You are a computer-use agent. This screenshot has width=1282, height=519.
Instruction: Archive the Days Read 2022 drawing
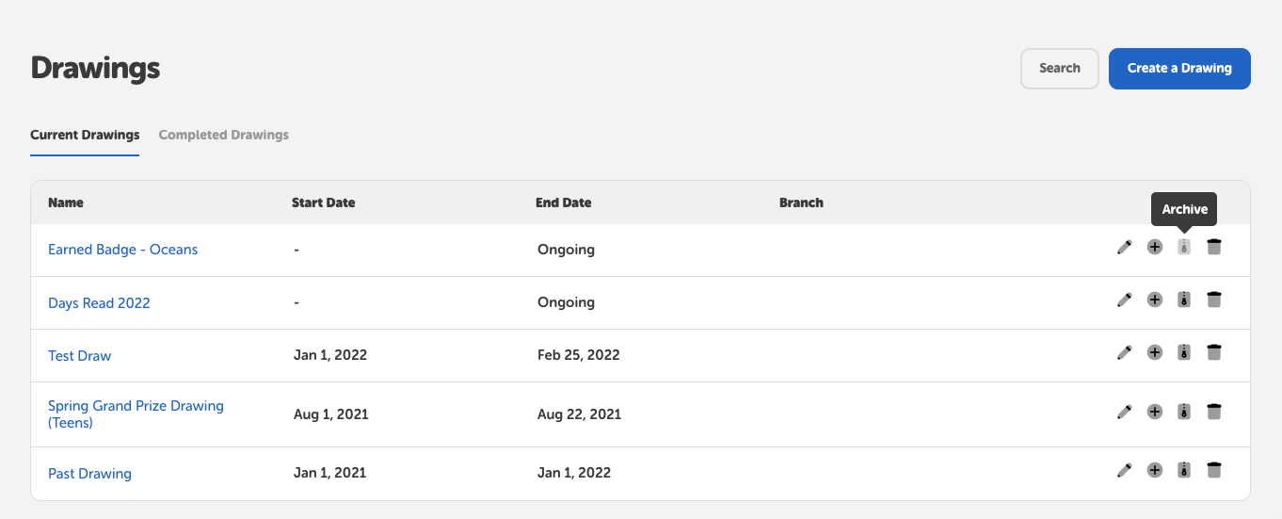tap(1184, 300)
